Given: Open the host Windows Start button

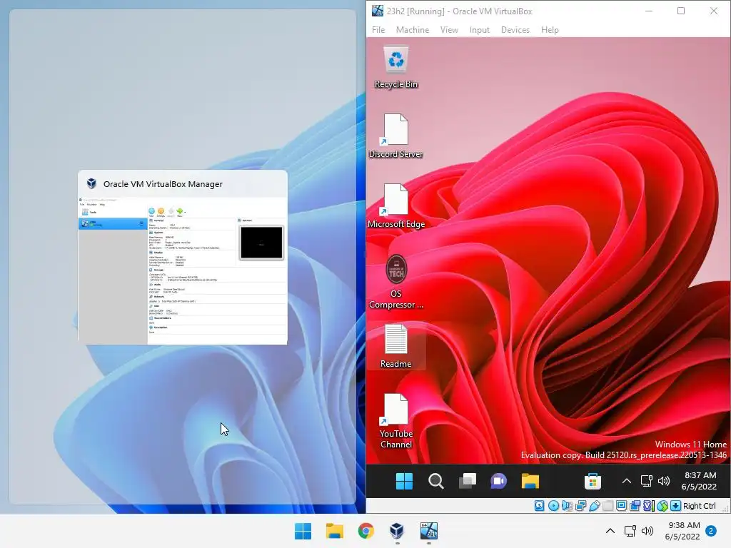Looking at the screenshot, I should pos(303,531).
